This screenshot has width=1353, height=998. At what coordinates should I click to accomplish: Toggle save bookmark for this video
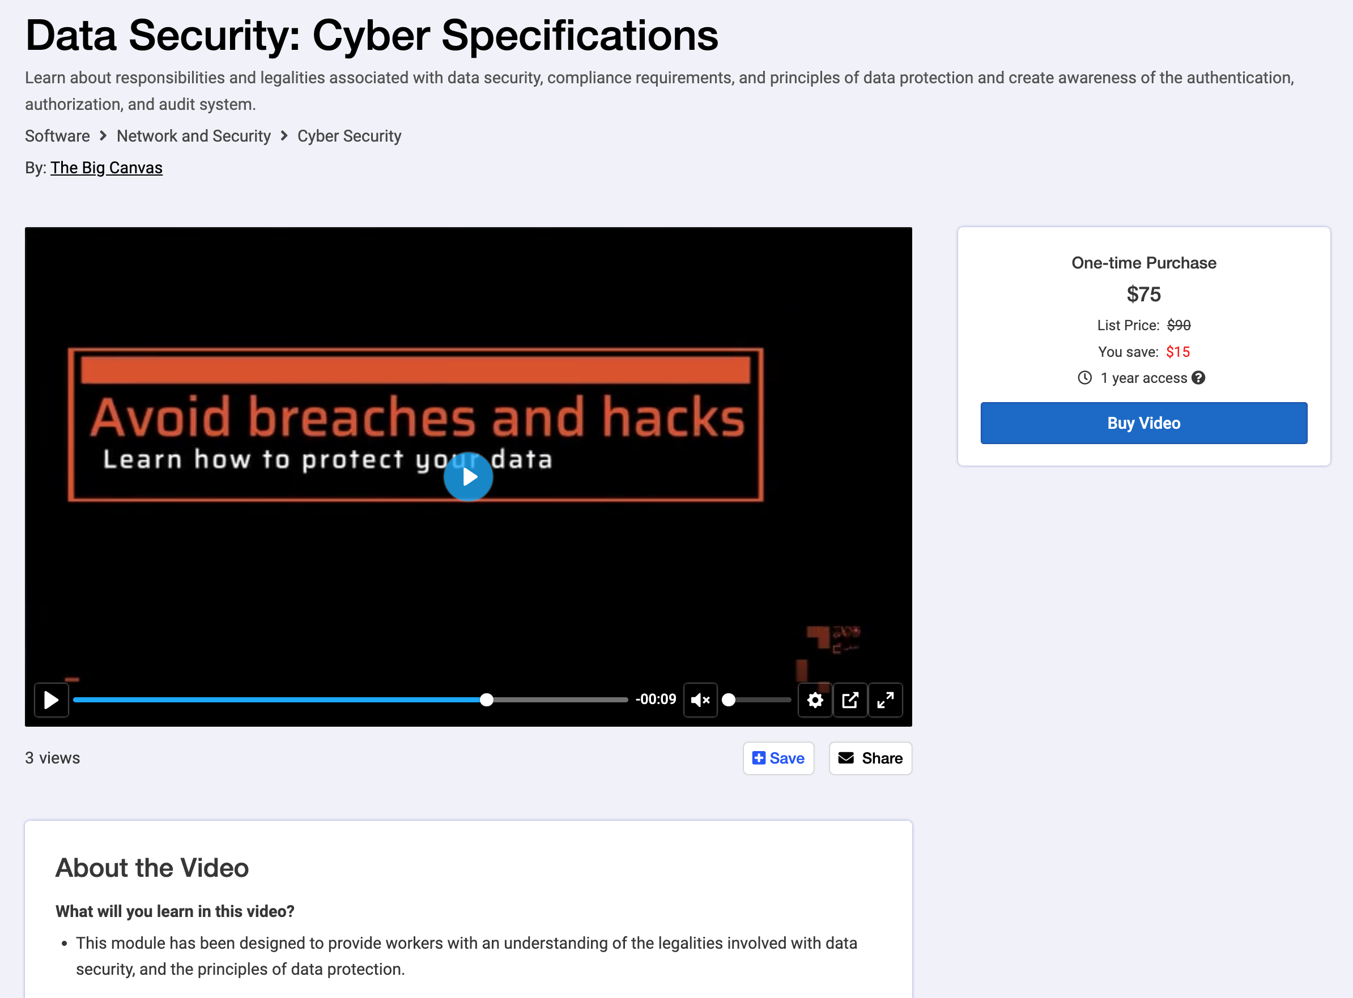(780, 758)
